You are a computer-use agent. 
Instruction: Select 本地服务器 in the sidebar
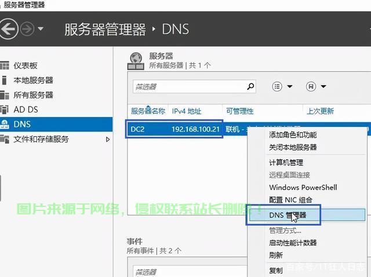[33, 80]
